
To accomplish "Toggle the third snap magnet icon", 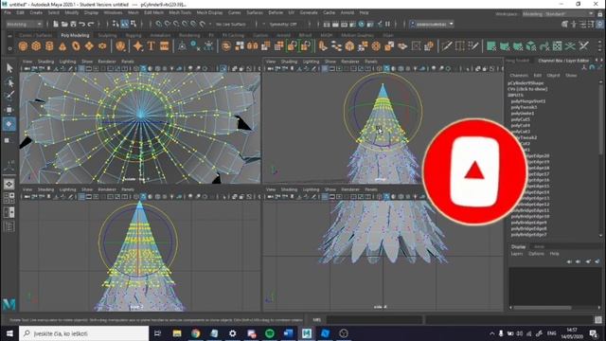I will (x=176, y=24).
